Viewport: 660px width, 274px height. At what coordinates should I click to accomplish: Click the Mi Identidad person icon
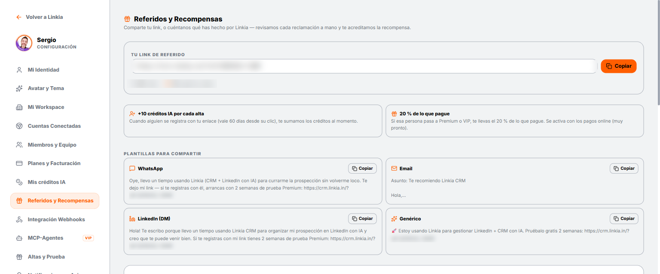click(x=19, y=70)
